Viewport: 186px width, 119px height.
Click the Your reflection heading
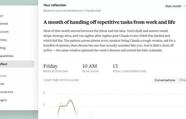click(x=55, y=5)
